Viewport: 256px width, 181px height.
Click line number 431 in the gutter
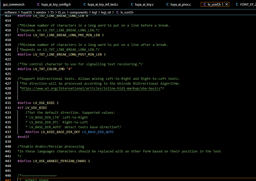(x=8, y=103)
